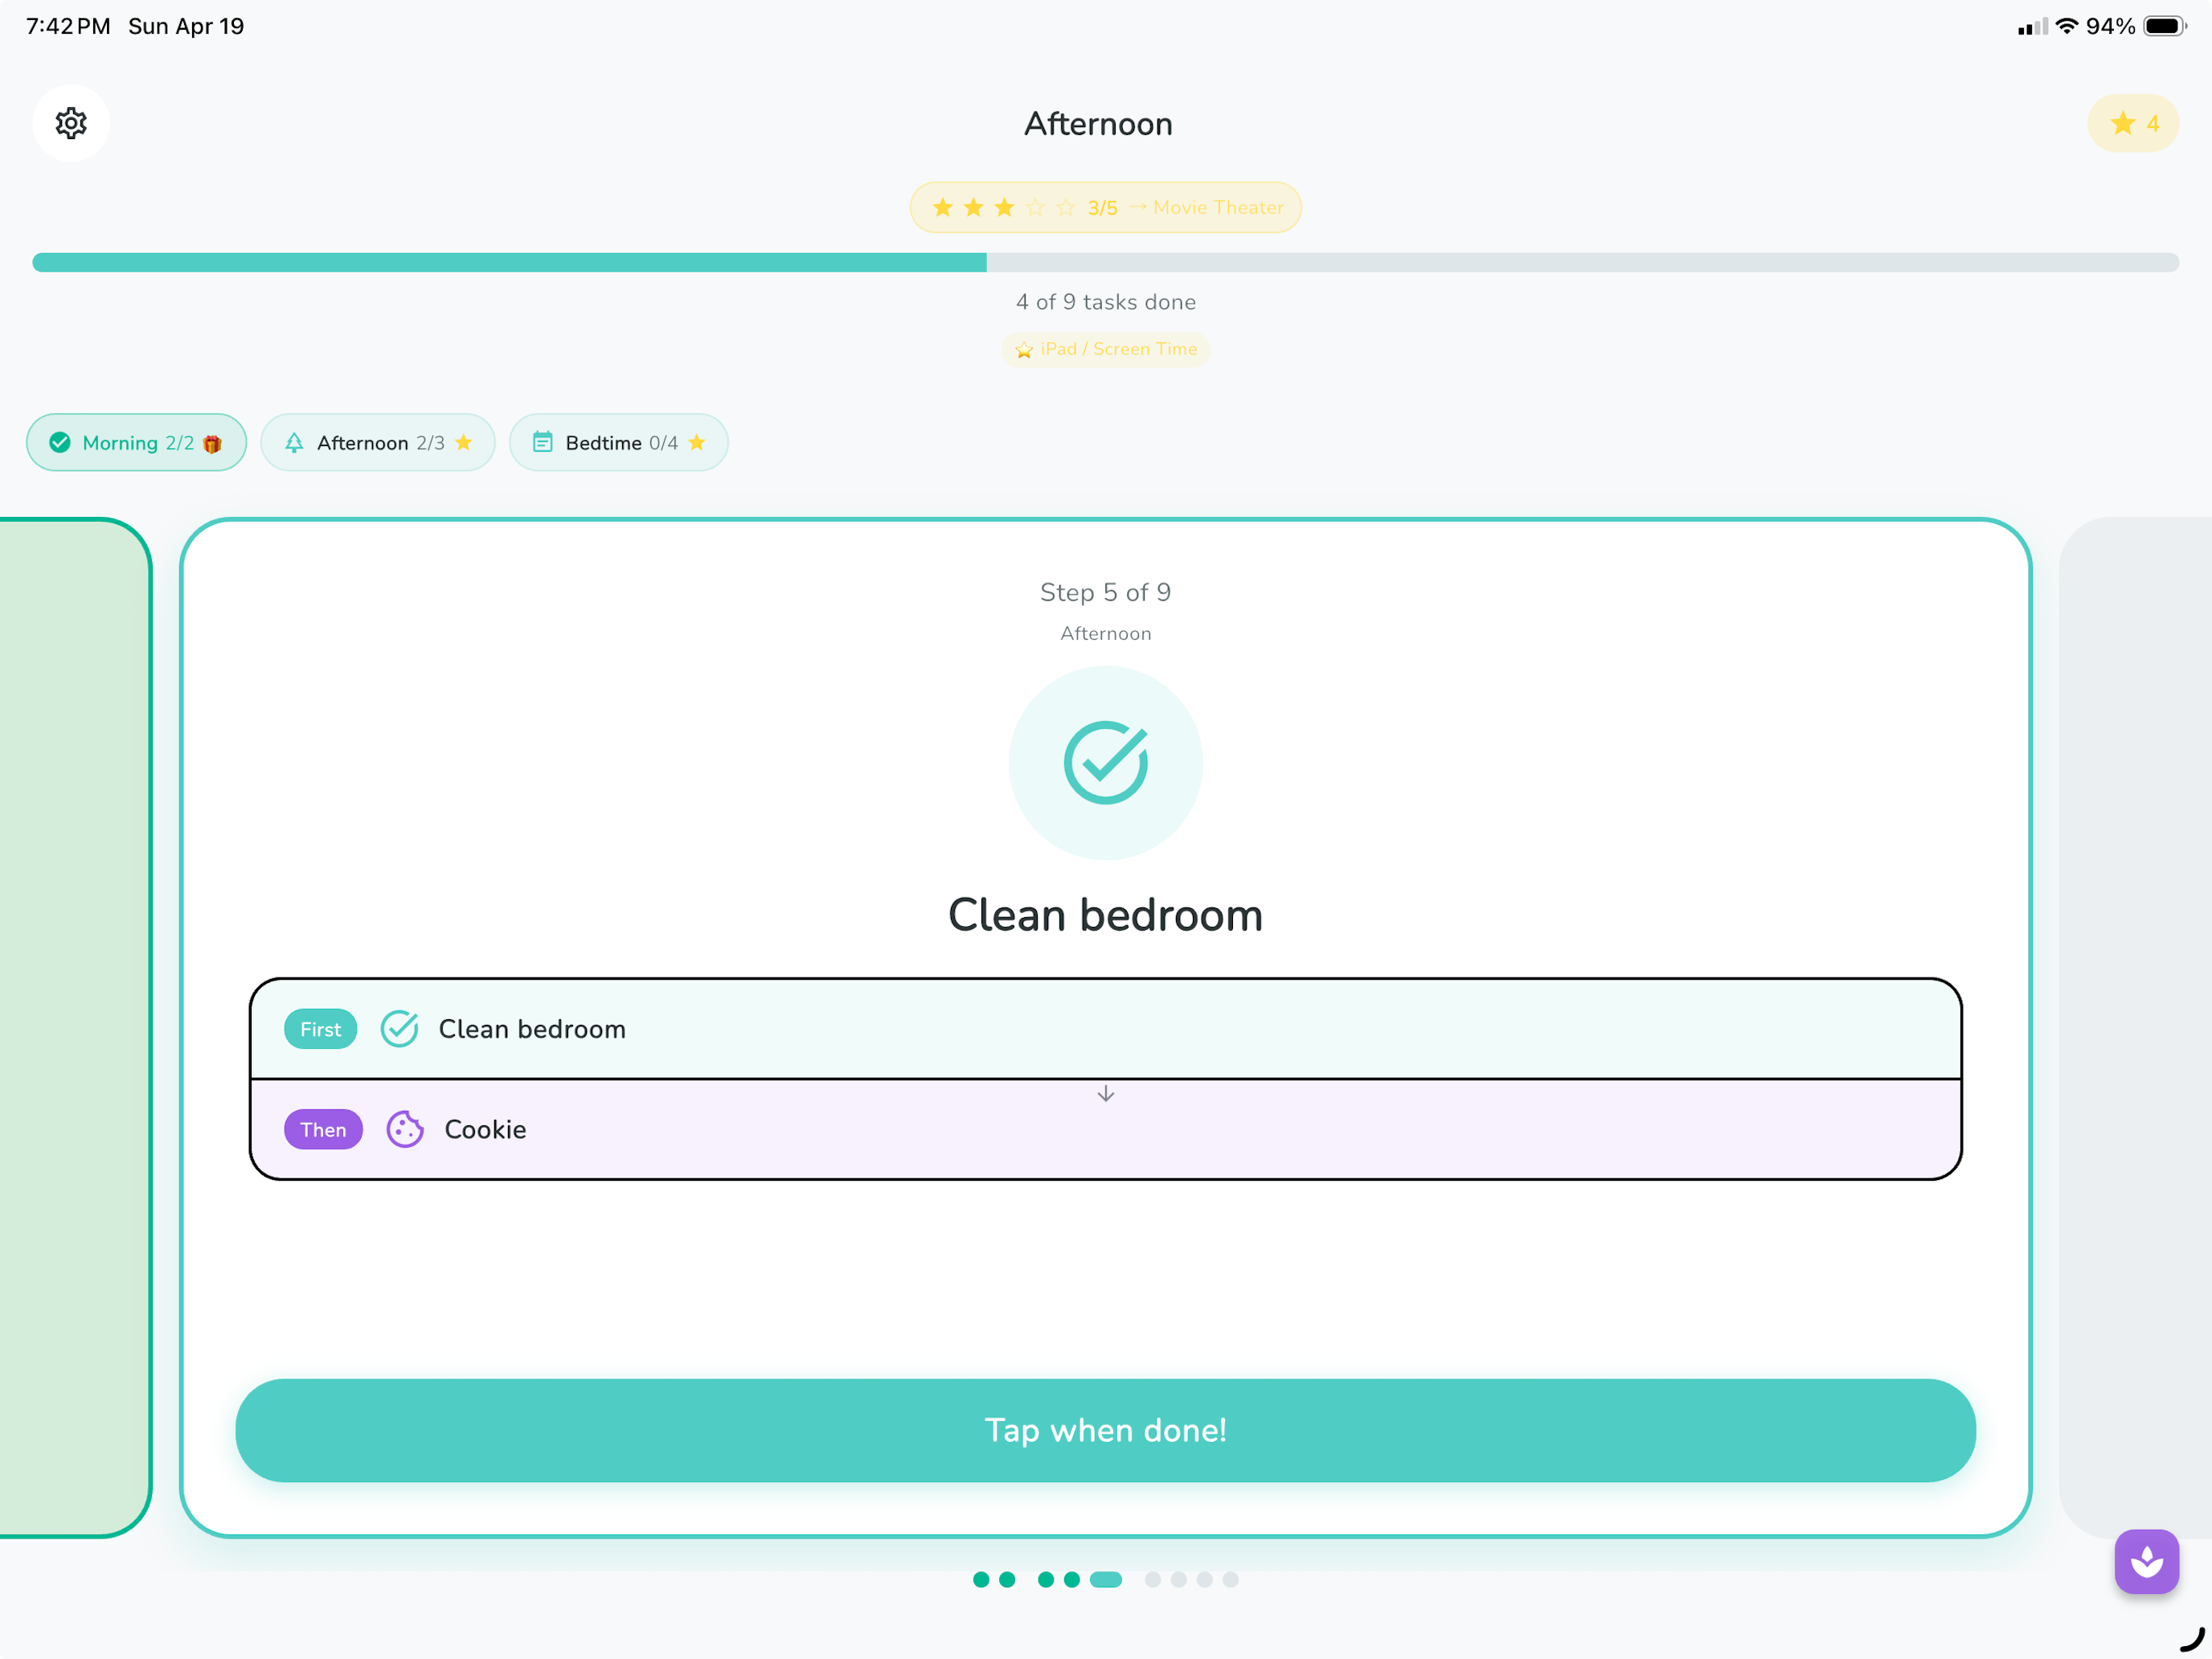Tap the 7:42 PM clock in status bar
Image resolution: width=2212 pixels, height=1659 pixels.
tap(68, 26)
